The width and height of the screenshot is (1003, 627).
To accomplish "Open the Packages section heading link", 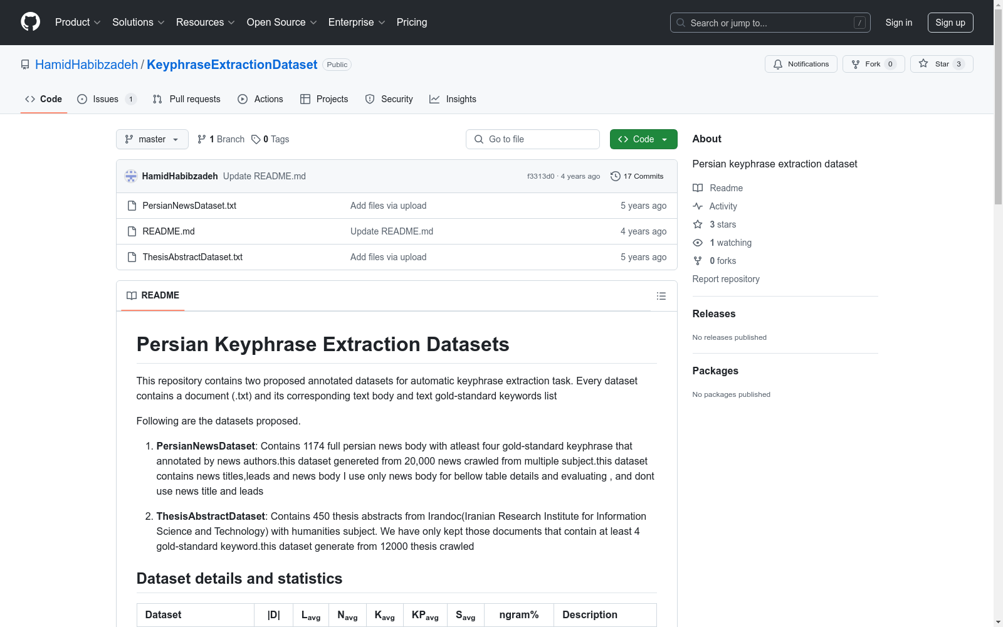I will click(x=715, y=371).
